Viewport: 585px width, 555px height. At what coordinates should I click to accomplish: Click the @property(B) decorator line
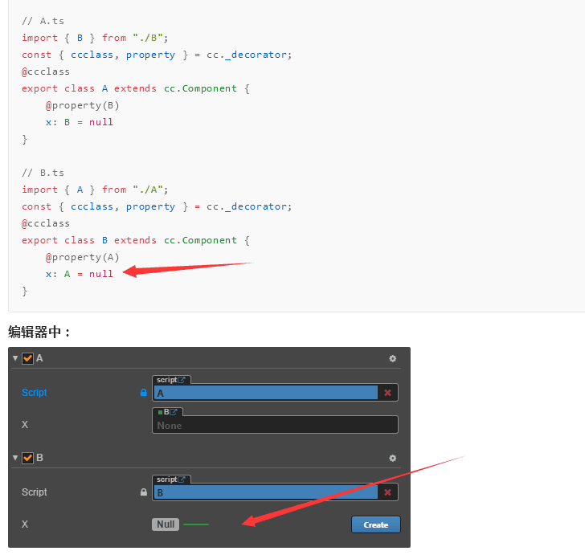pos(83,105)
